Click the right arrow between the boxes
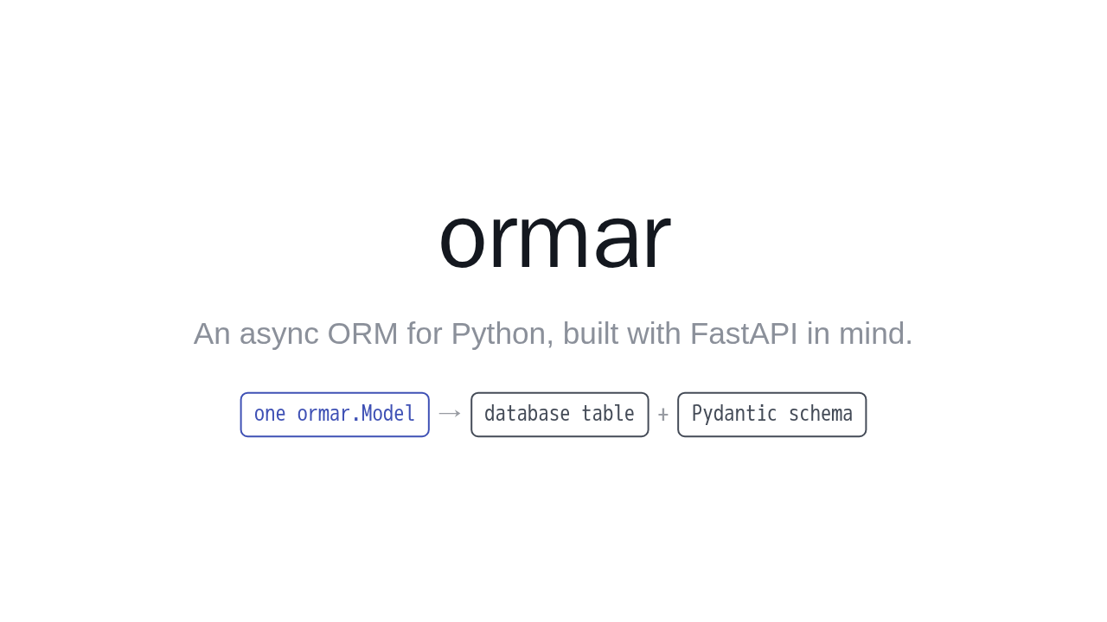Screen dimensions: 1107x622 coord(450,414)
